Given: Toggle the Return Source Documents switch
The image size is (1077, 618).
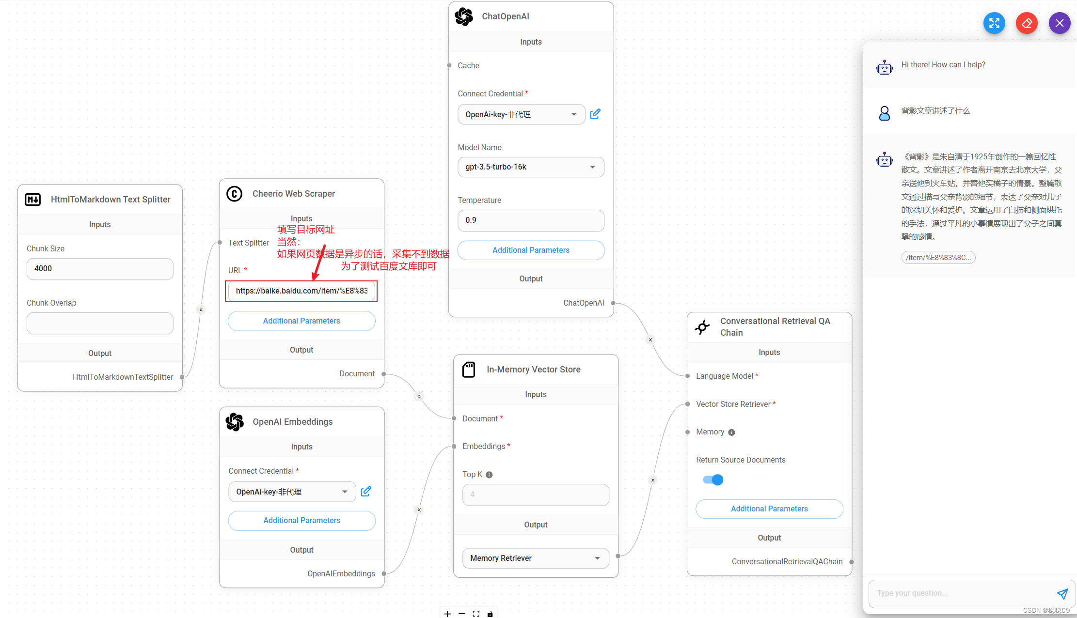Looking at the screenshot, I should (x=713, y=479).
